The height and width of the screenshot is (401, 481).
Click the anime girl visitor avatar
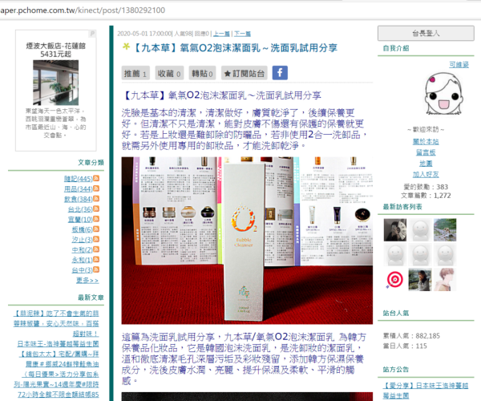(x=445, y=280)
